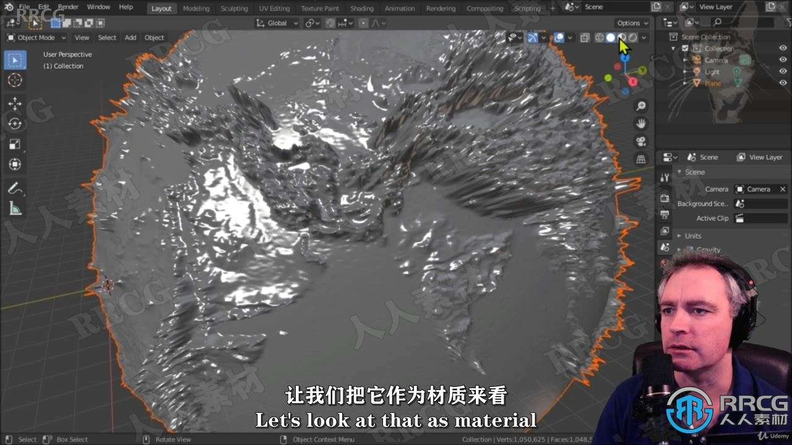Toggle viewport overlays display
The height and width of the screenshot is (445, 792).
coord(559,38)
